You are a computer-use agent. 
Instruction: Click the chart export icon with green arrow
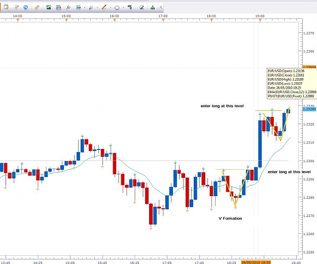coord(79,8)
